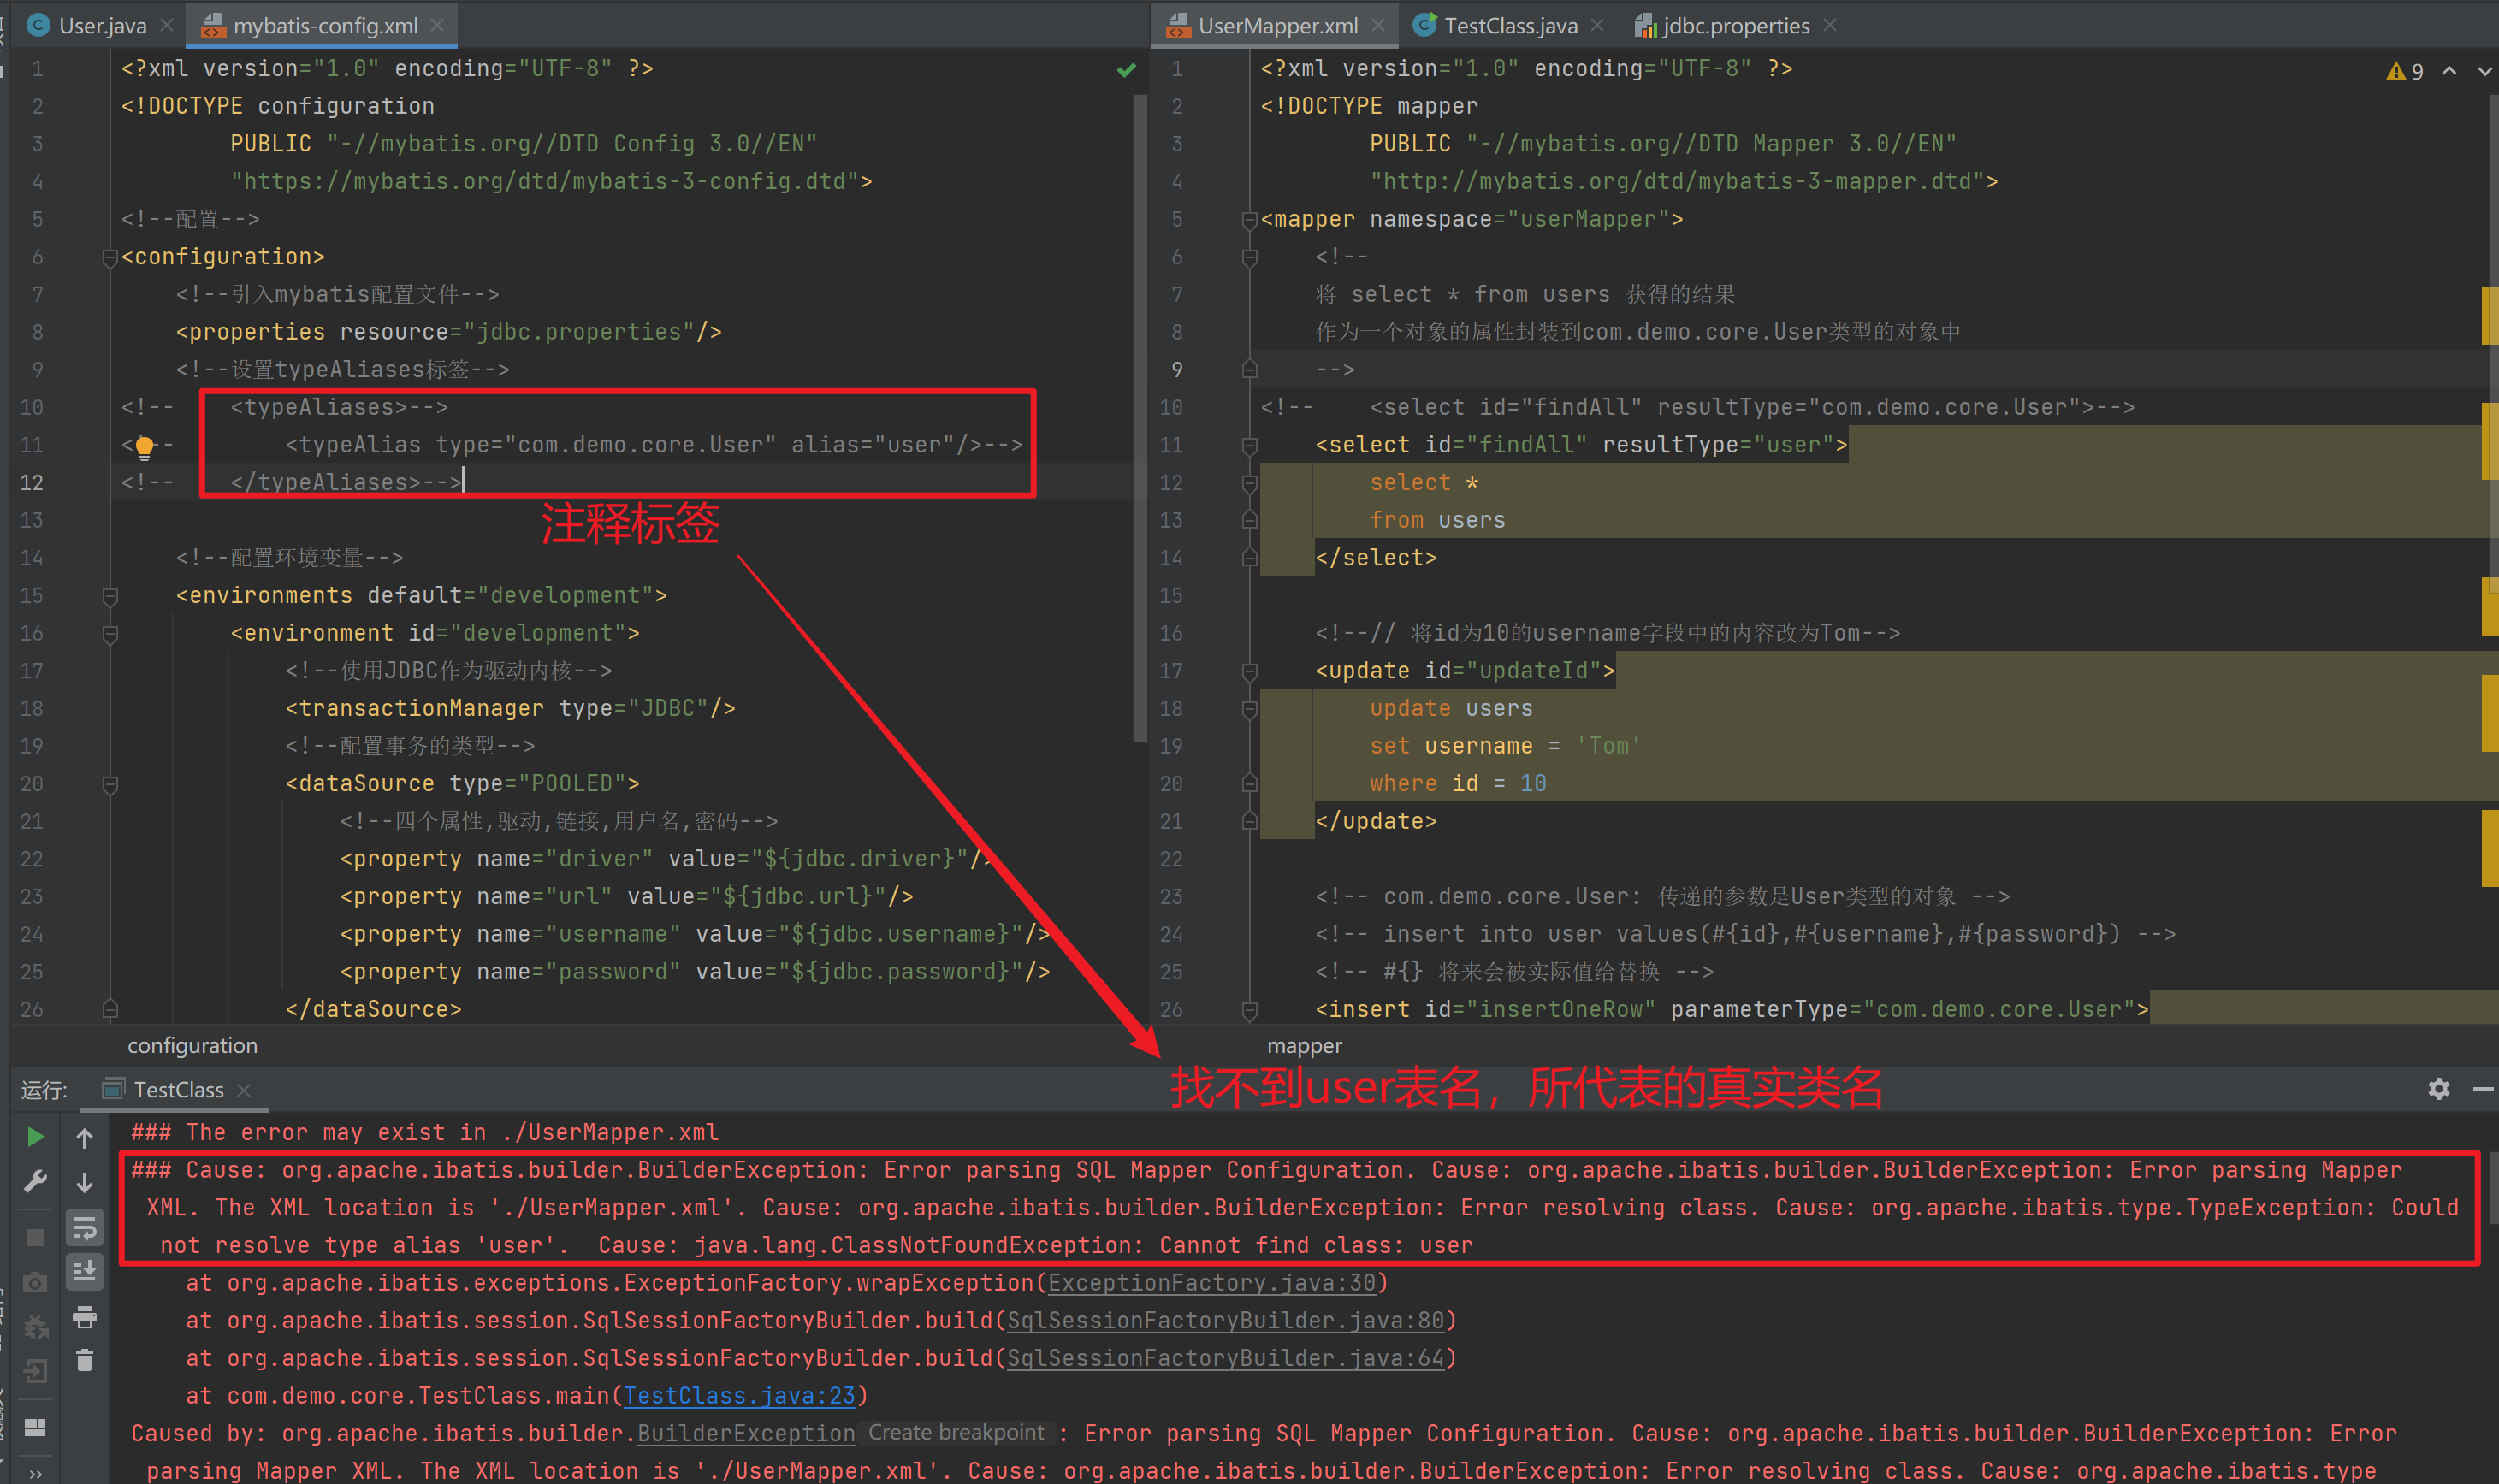Open run panel settings gear
Viewport: 2499px width, 1484px height.
coord(2438,1089)
